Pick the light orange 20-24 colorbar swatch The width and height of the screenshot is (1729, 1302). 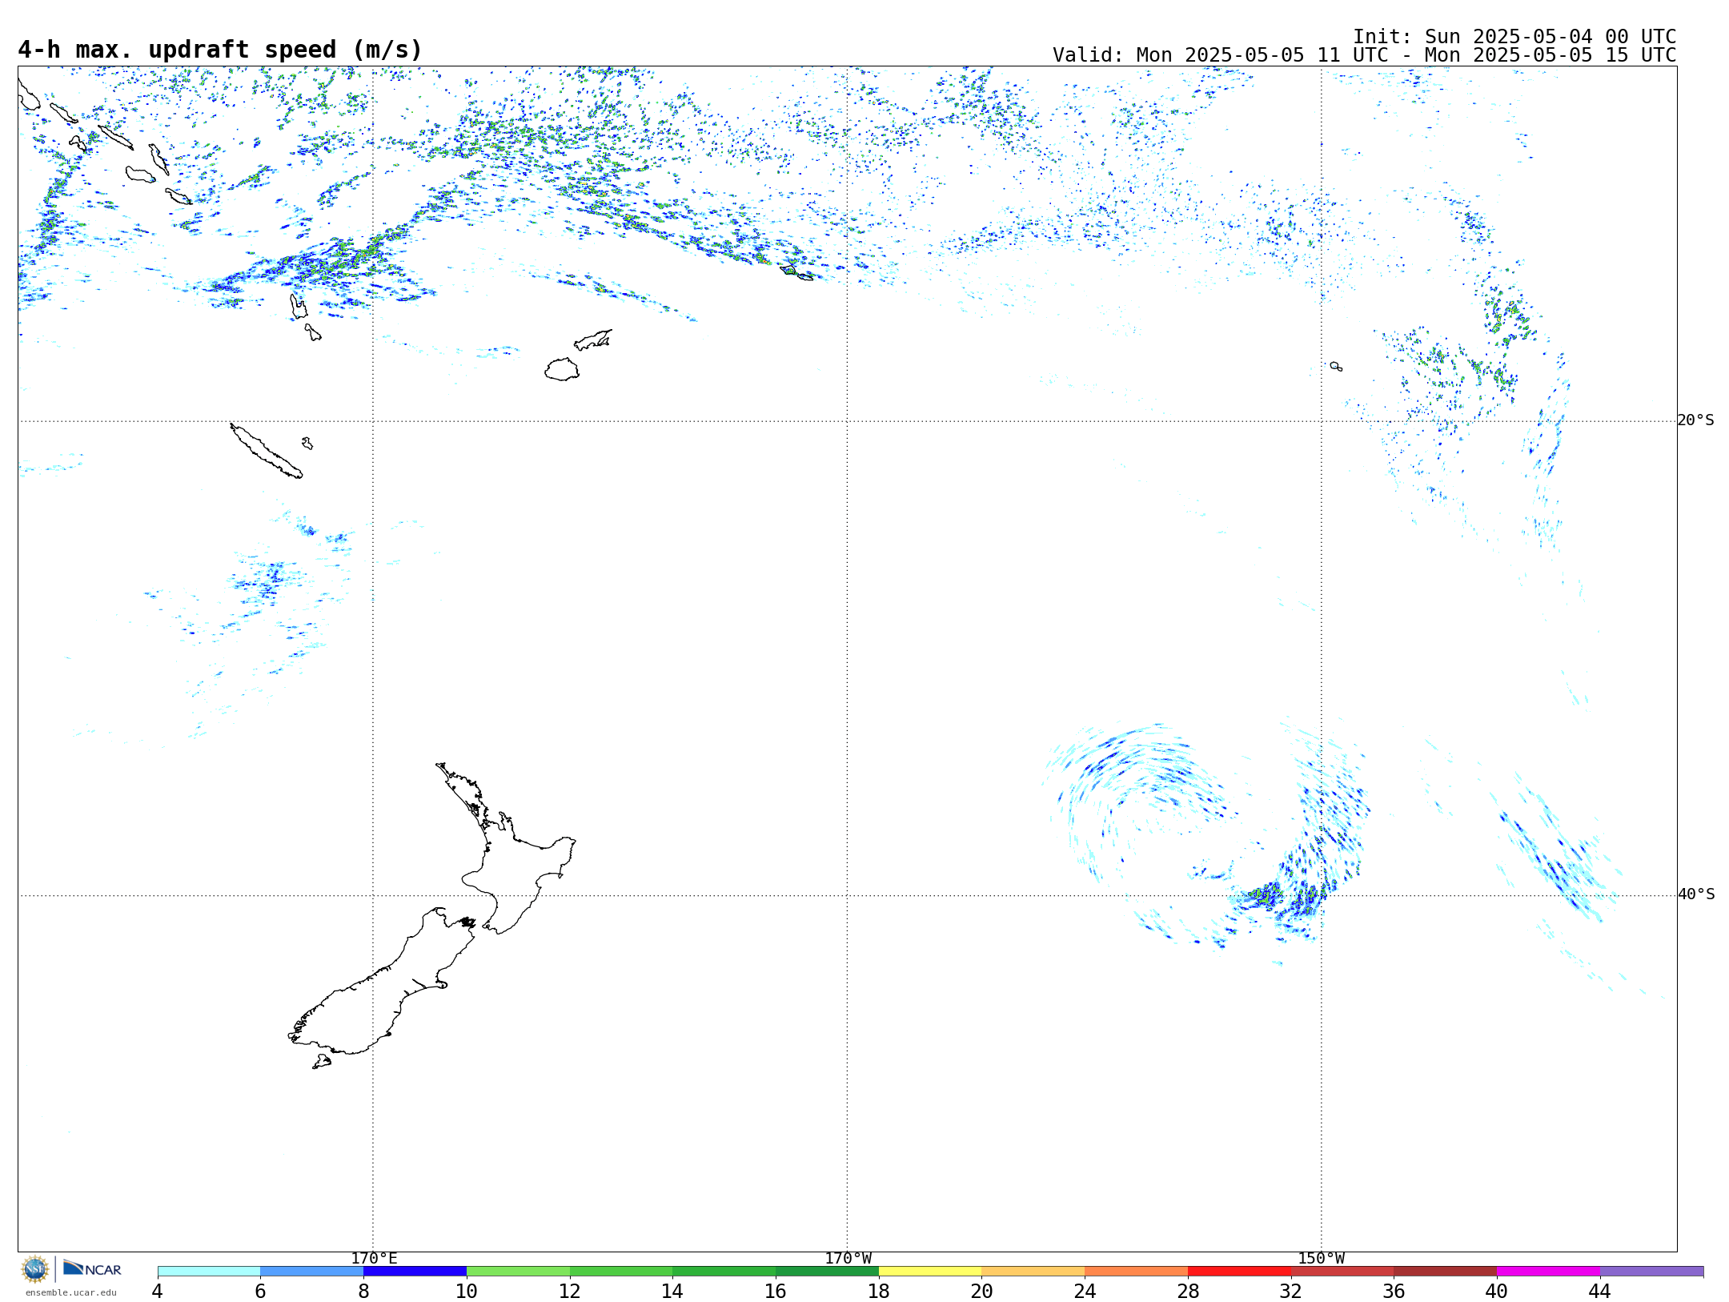pos(1033,1272)
